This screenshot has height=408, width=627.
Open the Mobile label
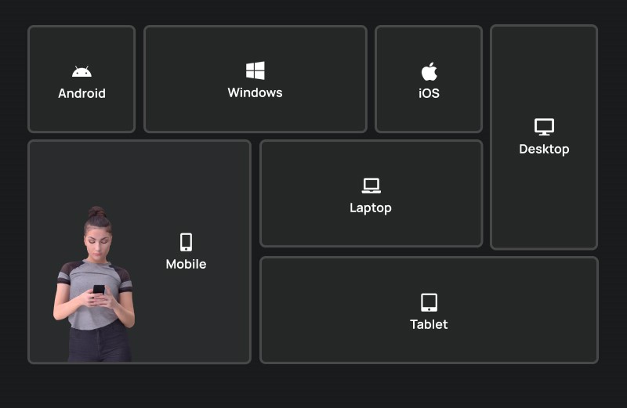pos(186,264)
